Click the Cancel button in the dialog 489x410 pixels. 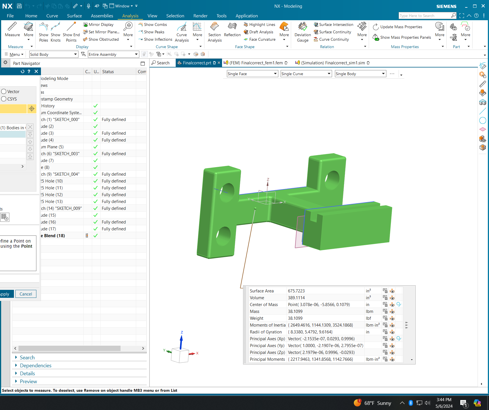coord(26,294)
